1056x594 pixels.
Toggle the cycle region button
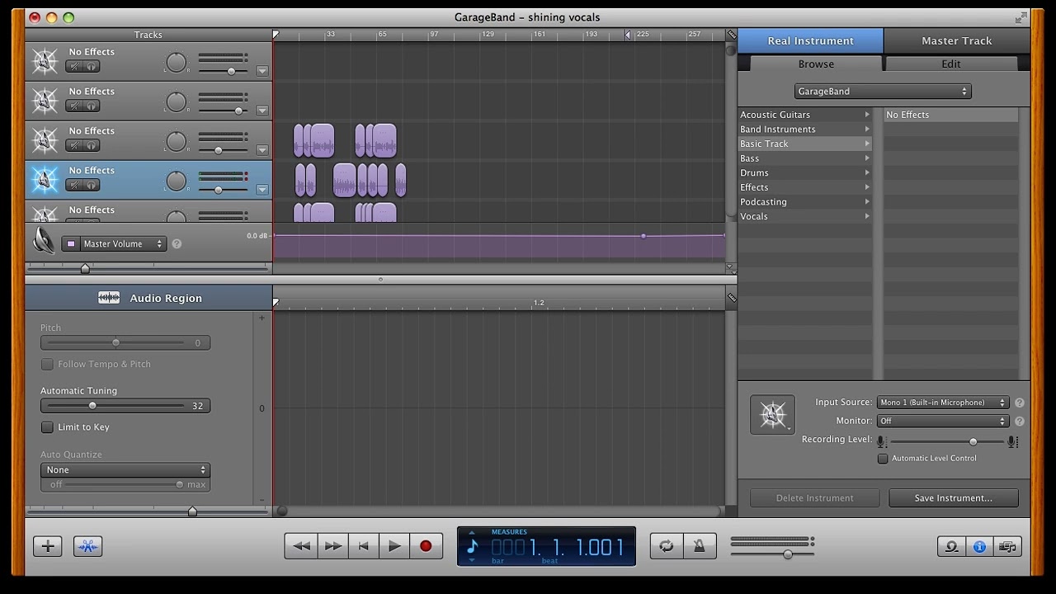tap(667, 546)
